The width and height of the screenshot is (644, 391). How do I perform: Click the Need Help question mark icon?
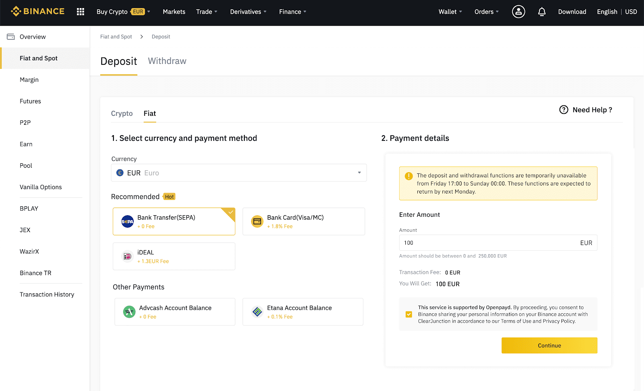[563, 110]
